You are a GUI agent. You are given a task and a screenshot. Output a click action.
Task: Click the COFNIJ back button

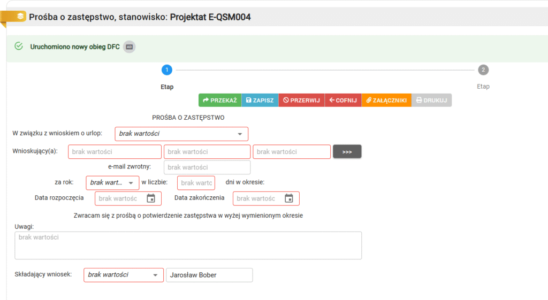[x=343, y=100]
